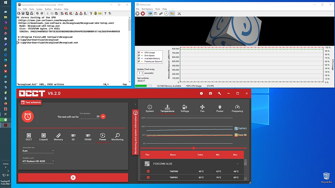This screenshot has width=335, height=188.
Task: Click GVIM find and replace icon
Action: pyautogui.click(x=62, y=13)
